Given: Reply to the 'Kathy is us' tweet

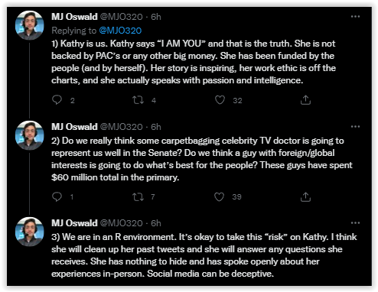Looking at the screenshot, I should tap(57, 100).
